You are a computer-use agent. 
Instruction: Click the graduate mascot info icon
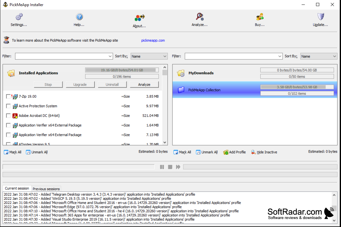(6, 40)
